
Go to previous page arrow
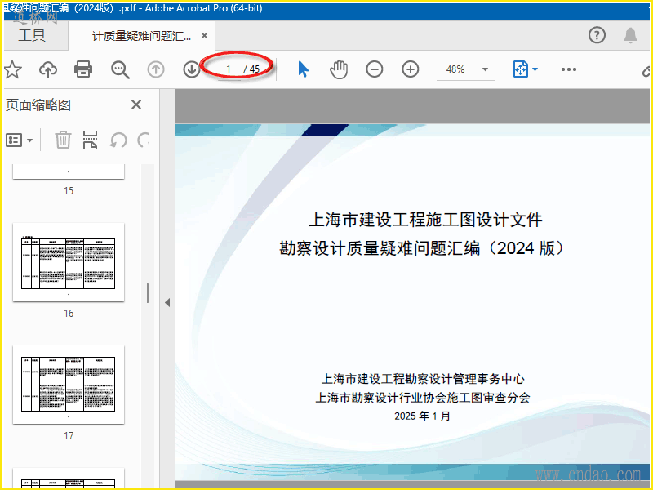(156, 69)
